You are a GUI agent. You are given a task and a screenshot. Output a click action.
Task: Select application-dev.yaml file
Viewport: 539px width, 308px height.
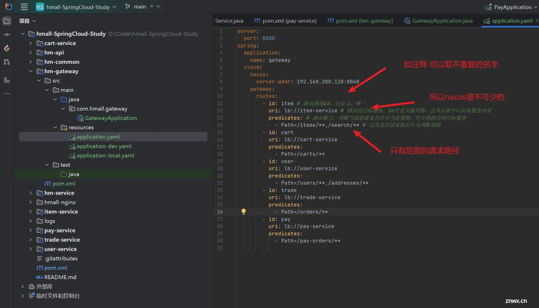pos(104,146)
